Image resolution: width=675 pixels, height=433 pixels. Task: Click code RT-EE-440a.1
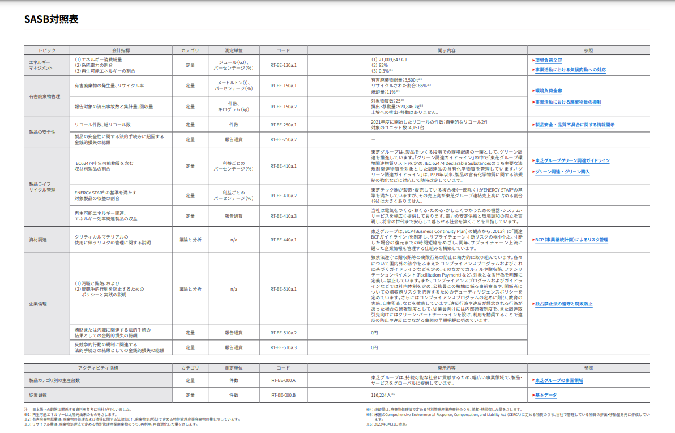(283, 240)
